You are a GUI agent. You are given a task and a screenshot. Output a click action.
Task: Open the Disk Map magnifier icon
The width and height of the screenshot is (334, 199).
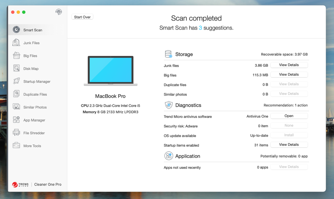(x=16, y=68)
